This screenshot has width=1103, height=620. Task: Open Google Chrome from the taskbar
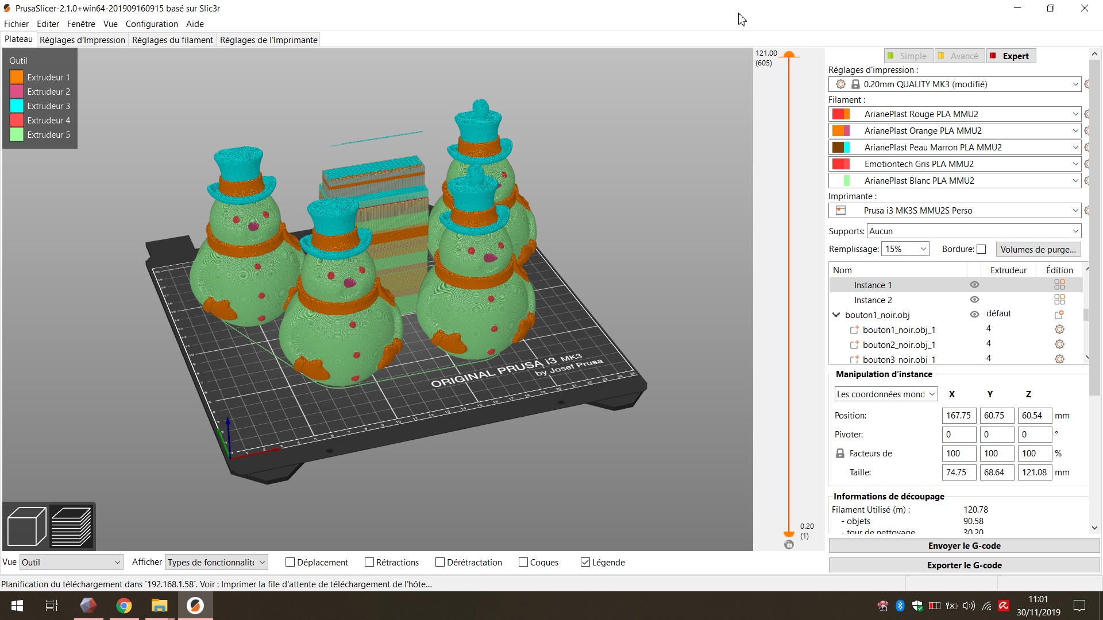[124, 606]
